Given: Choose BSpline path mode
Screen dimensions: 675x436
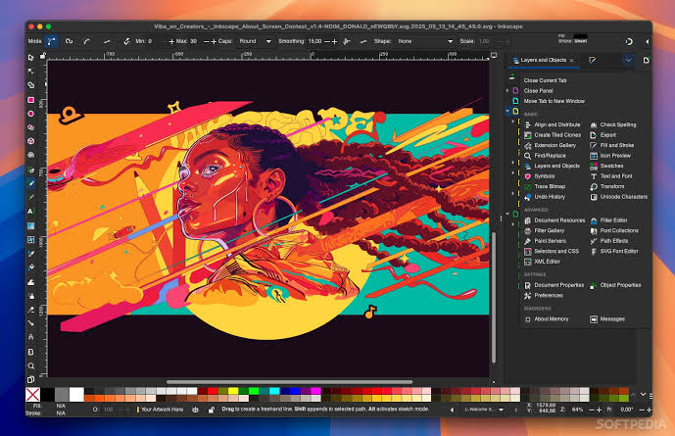Looking at the screenshot, I should pos(87,41).
